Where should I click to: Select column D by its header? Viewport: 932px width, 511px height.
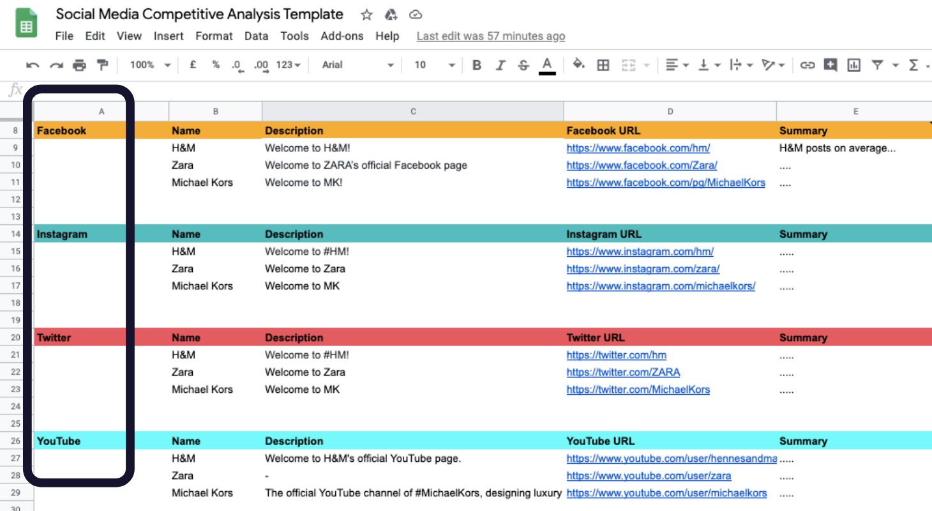(x=670, y=112)
